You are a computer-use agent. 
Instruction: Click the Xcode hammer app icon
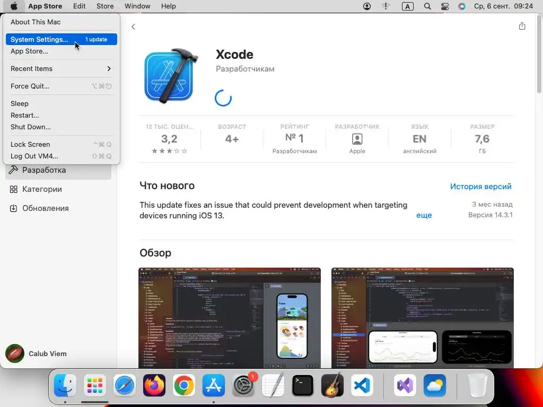[171, 75]
